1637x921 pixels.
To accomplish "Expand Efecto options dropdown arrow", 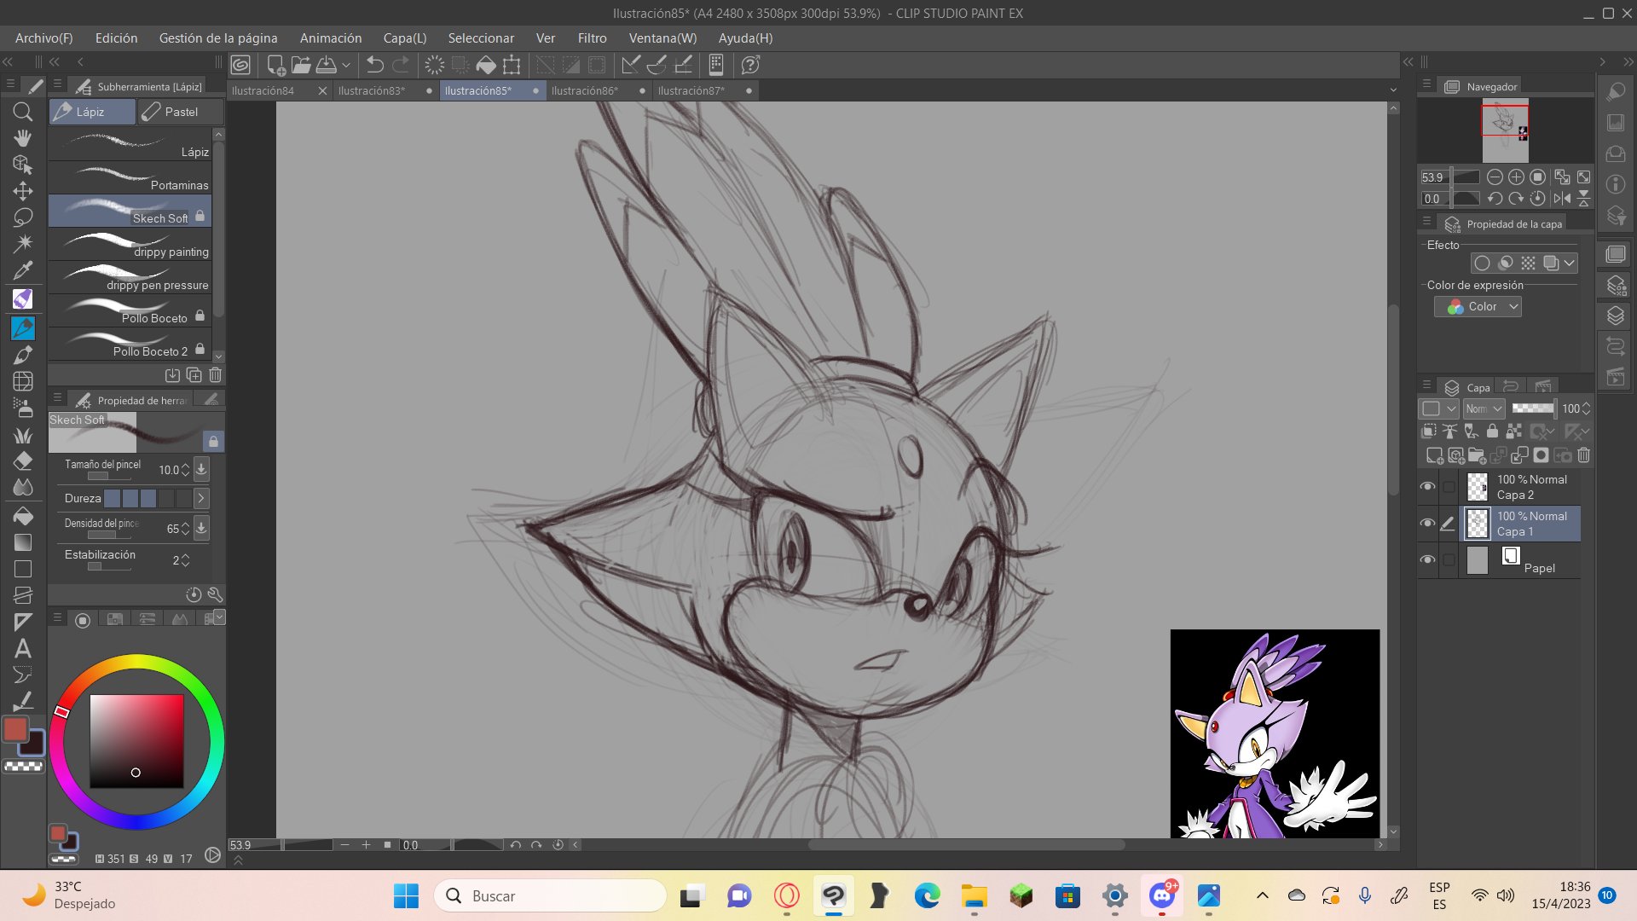I will [x=1569, y=263].
